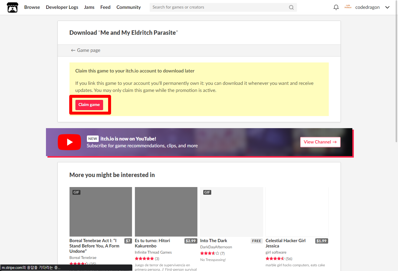This screenshot has height=271, width=398.
Task: Open the notifications bell
Action: (336, 7)
